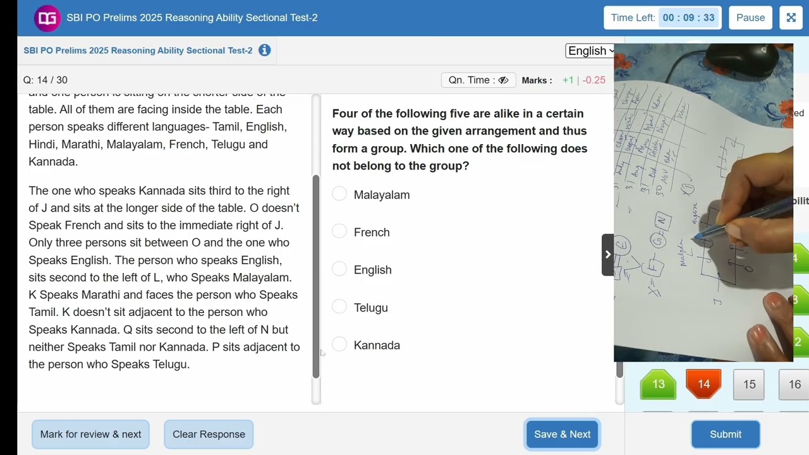
Task: Toggle fullscreen with the expand icon
Action: (791, 18)
